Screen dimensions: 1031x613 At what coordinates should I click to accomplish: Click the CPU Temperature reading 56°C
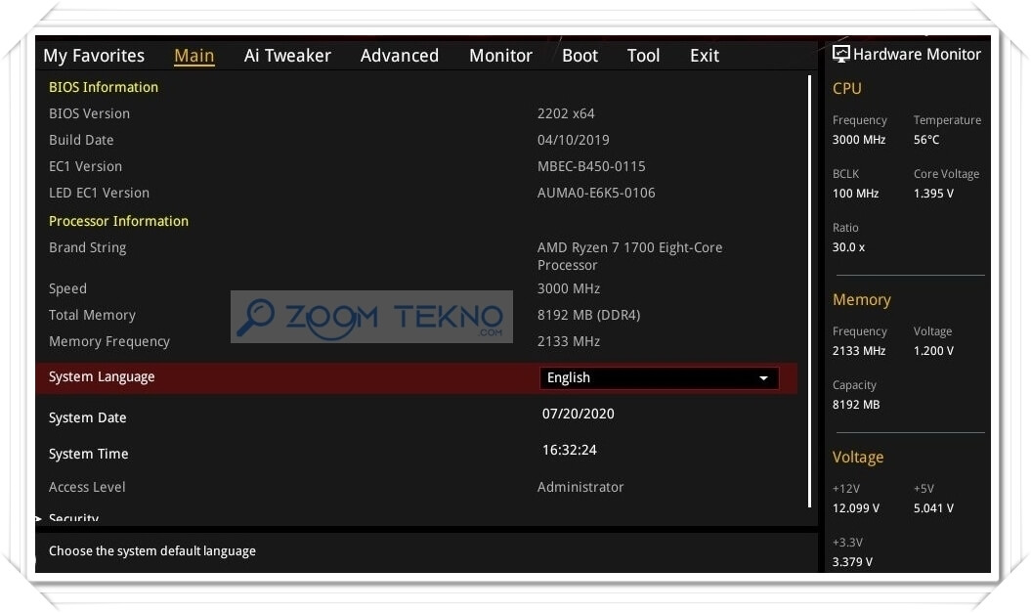coord(925,140)
